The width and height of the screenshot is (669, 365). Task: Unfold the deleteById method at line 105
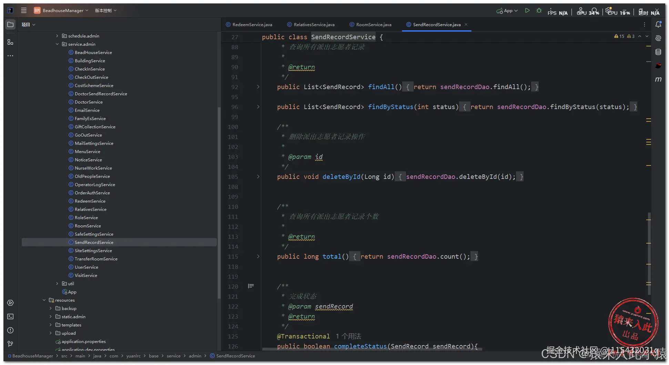pos(258,176)
